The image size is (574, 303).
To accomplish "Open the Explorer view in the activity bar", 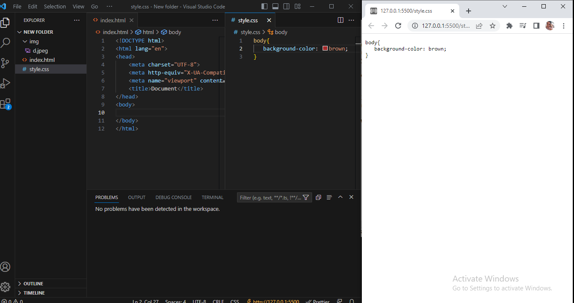I will 5,22.
